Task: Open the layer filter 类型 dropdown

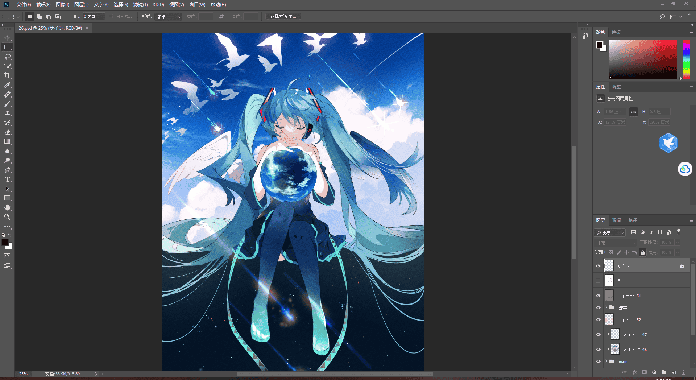Action: coord(610,232)
